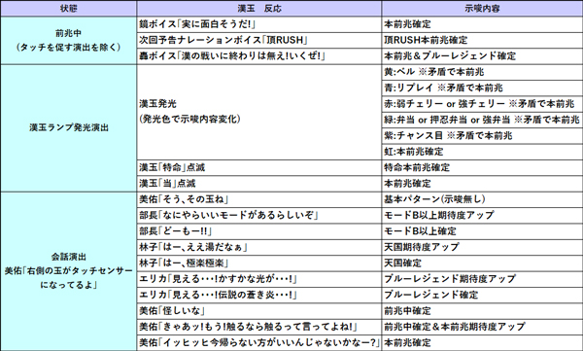The width and height of the screenshot is (583, 351).
Task: Select the 漢玉「特命」点滅 cell
Action: click(259, 168)
